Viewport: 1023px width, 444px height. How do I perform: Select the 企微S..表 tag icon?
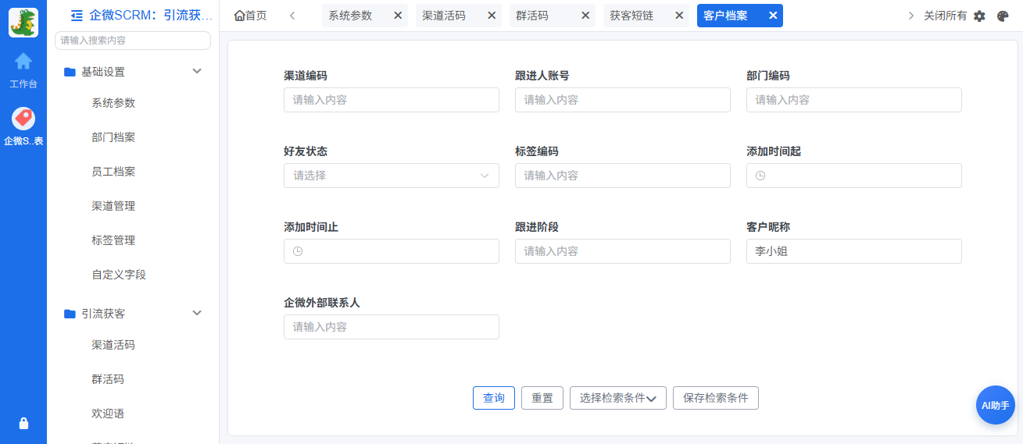[23, 119]
